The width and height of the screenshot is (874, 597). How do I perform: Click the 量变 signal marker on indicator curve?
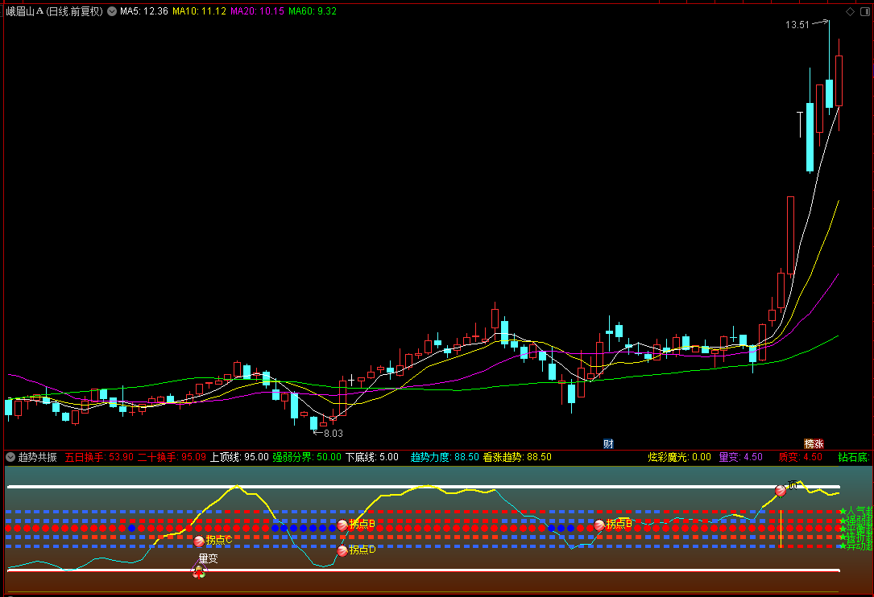tap(199, 571)
